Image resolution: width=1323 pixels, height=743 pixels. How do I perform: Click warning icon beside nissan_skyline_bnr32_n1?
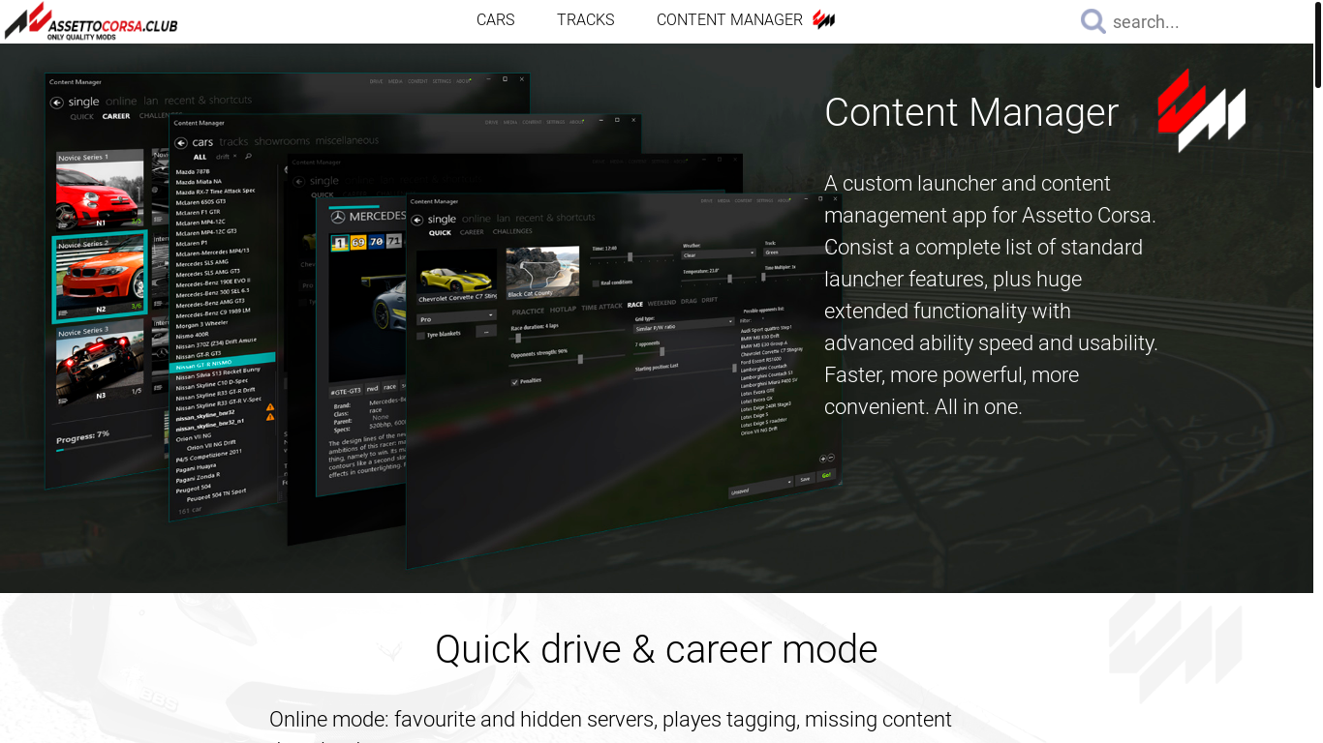click(x=270, y=417)
